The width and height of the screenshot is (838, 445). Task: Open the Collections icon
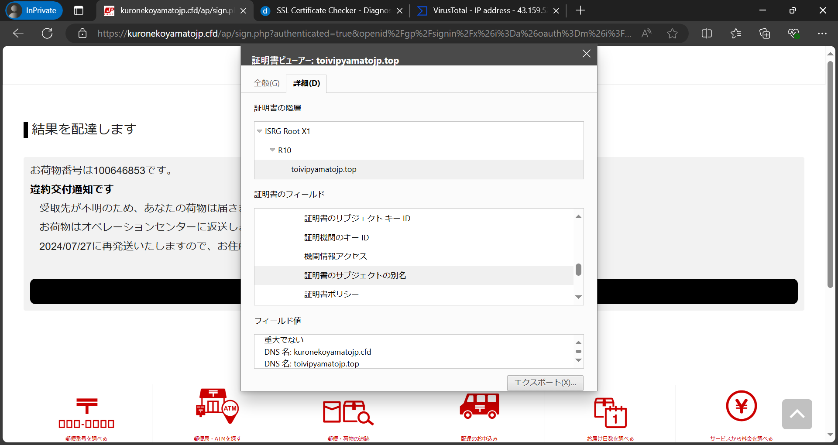764,33
